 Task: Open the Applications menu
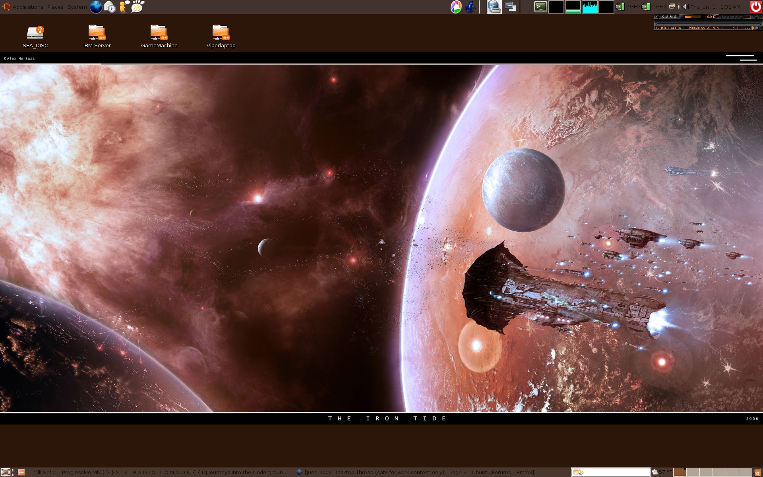coord(27,7)
